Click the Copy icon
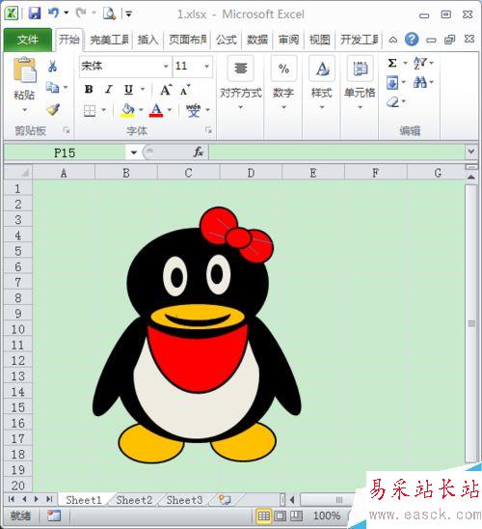 tap(52, 88)
